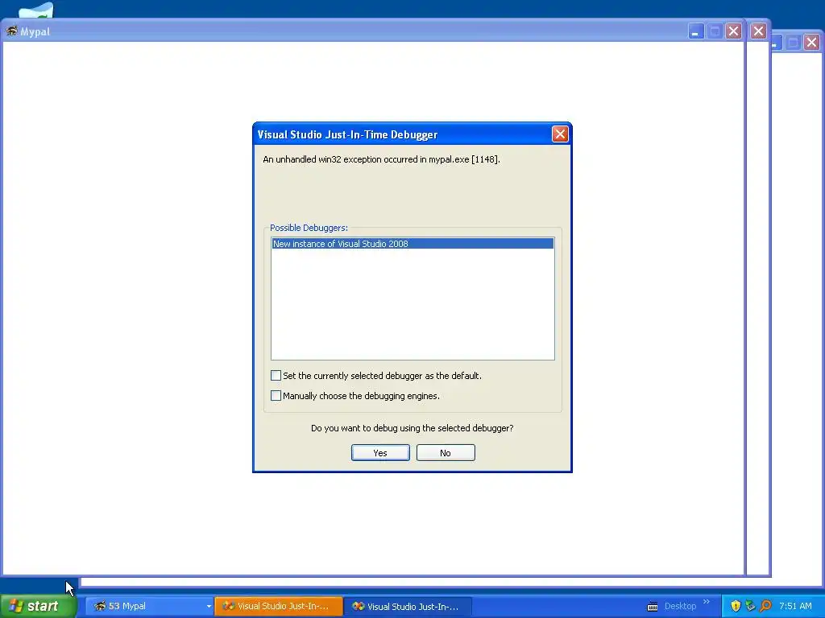Close the Just-In-Time Debugger dialog
The width and height of the screenshot is (825, 618).
click(560, 134)
